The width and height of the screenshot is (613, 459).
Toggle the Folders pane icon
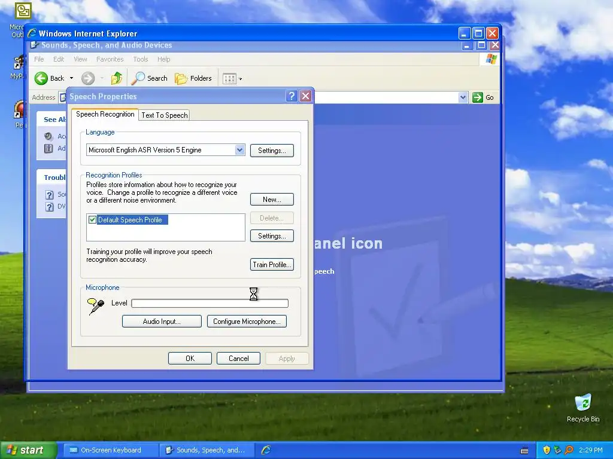(181, 78)
